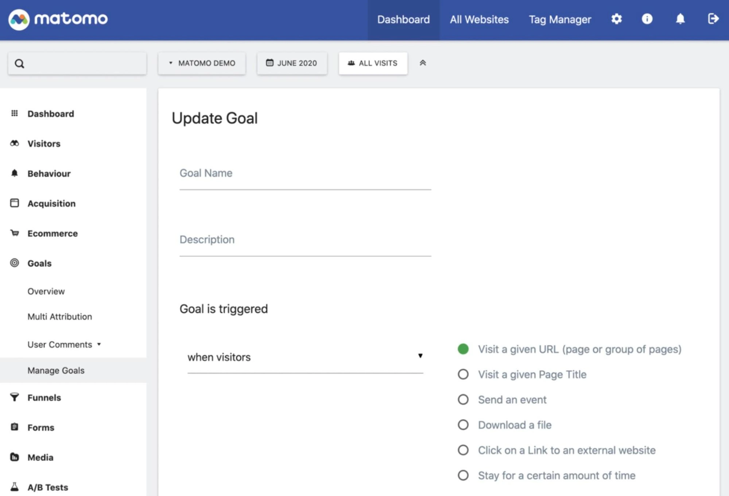Go to Multi Attribution page
The height and width of the screenshot is (496, 729).
(59, 316)
